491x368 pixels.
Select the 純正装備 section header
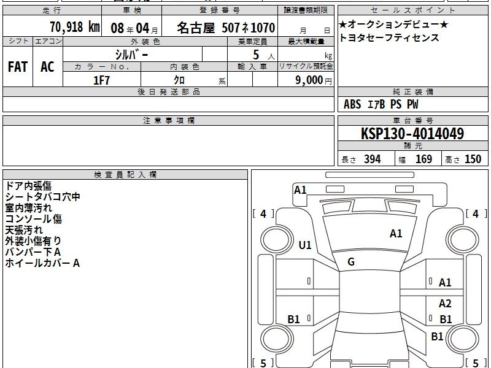point(412,92)
